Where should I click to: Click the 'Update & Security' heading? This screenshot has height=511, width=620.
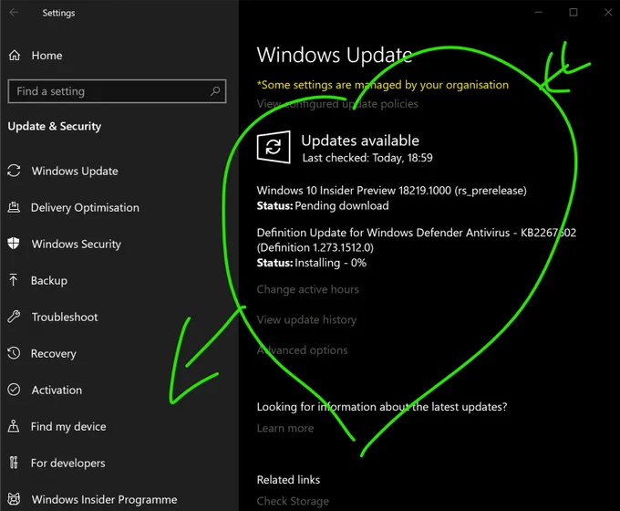[55, 126]
